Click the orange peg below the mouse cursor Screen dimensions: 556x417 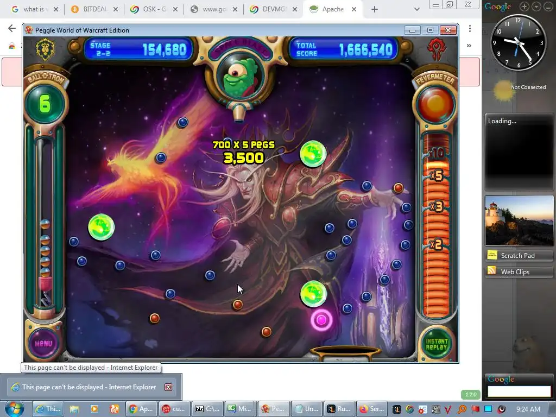pos(238,305)
